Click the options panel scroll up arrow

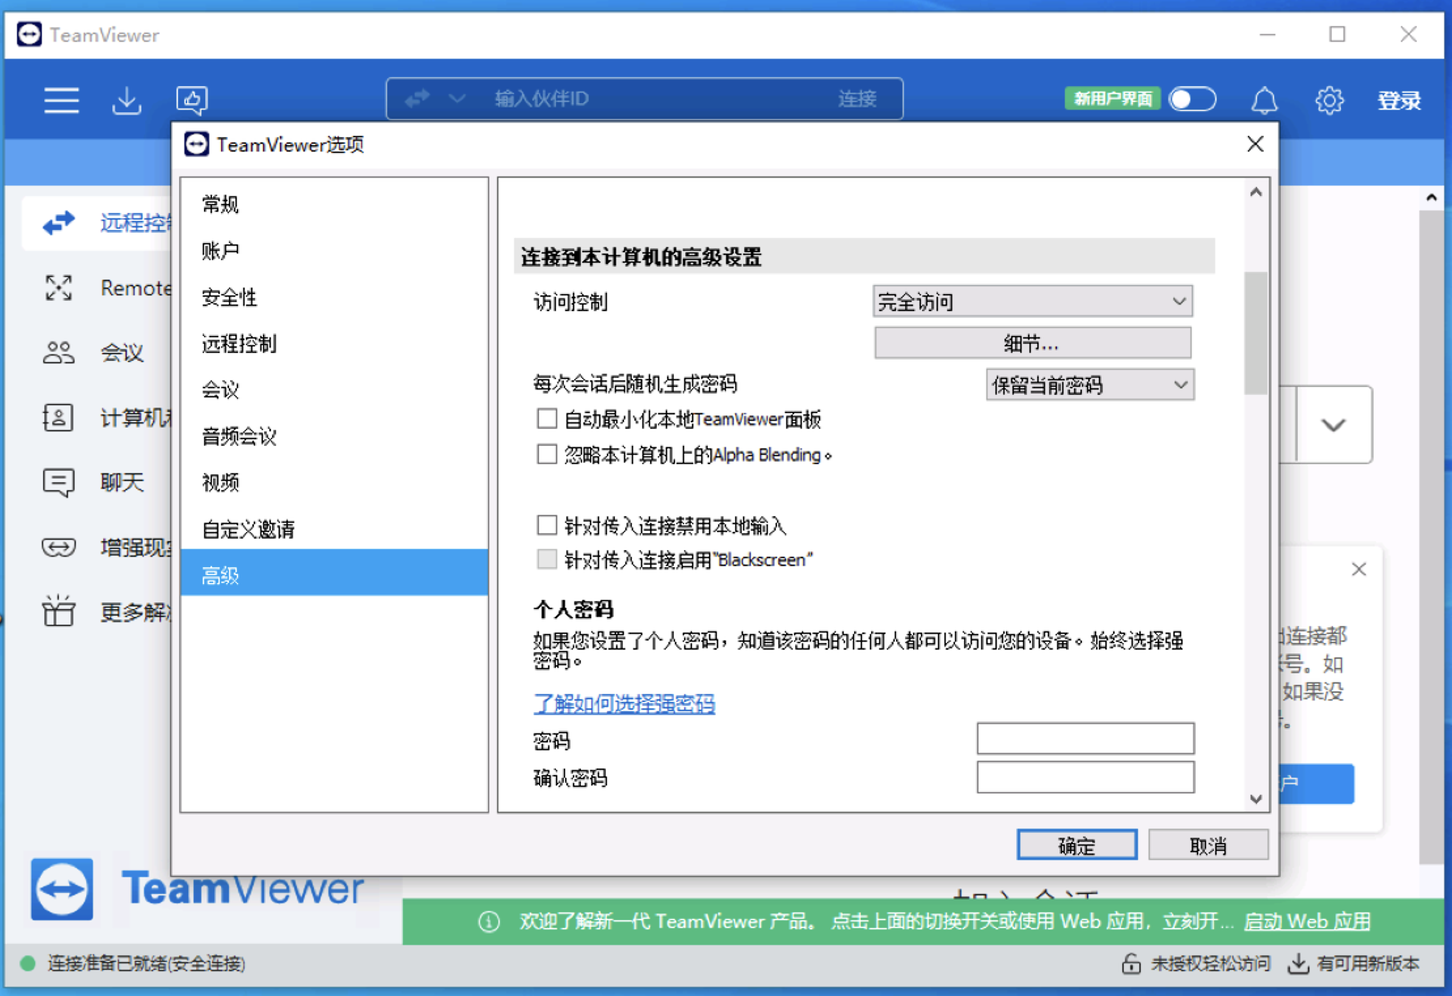[x=1256, y=193]
